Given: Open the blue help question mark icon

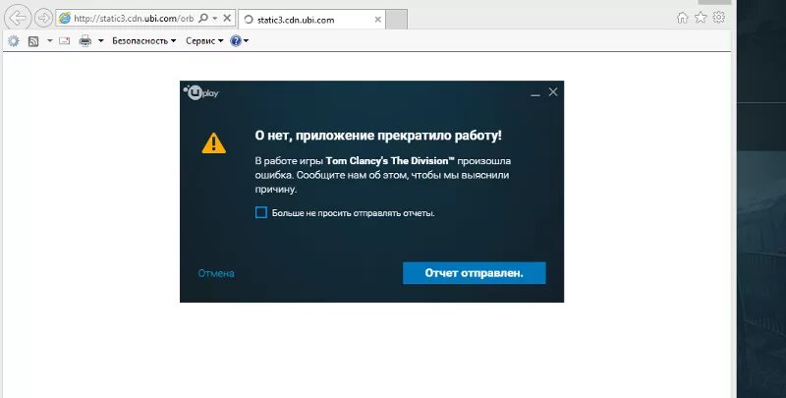Looking at the screenshot, I should pos(236,41).
